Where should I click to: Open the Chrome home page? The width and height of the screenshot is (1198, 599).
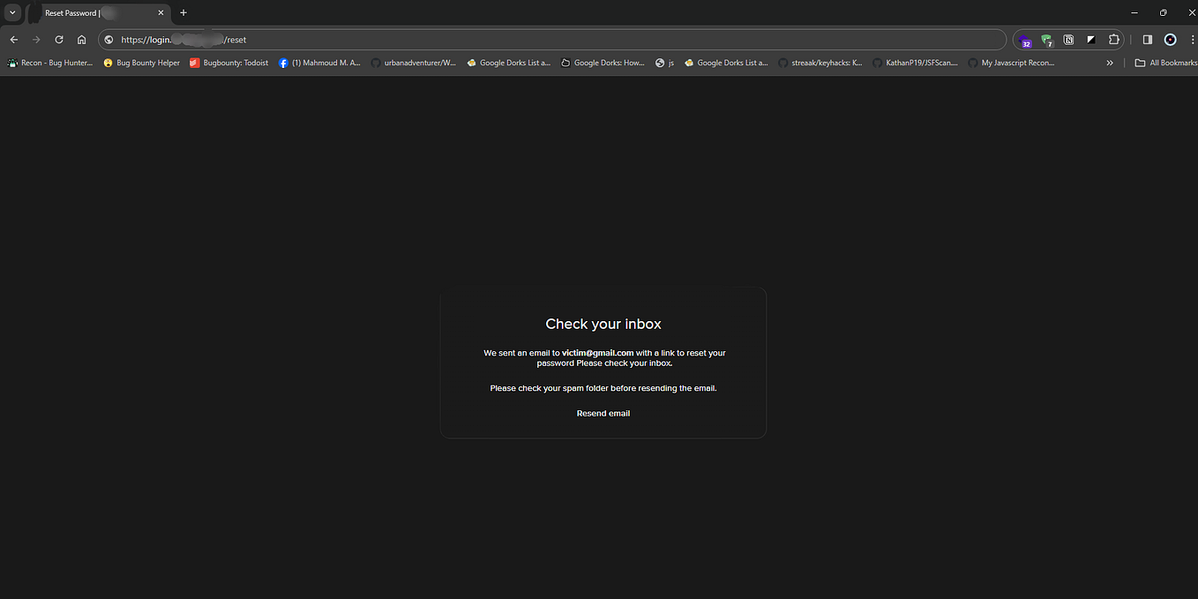81,40
